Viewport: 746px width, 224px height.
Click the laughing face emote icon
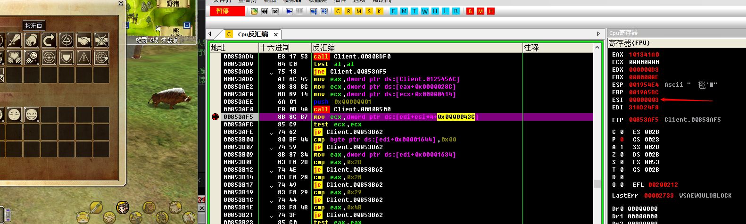[32, 115]
